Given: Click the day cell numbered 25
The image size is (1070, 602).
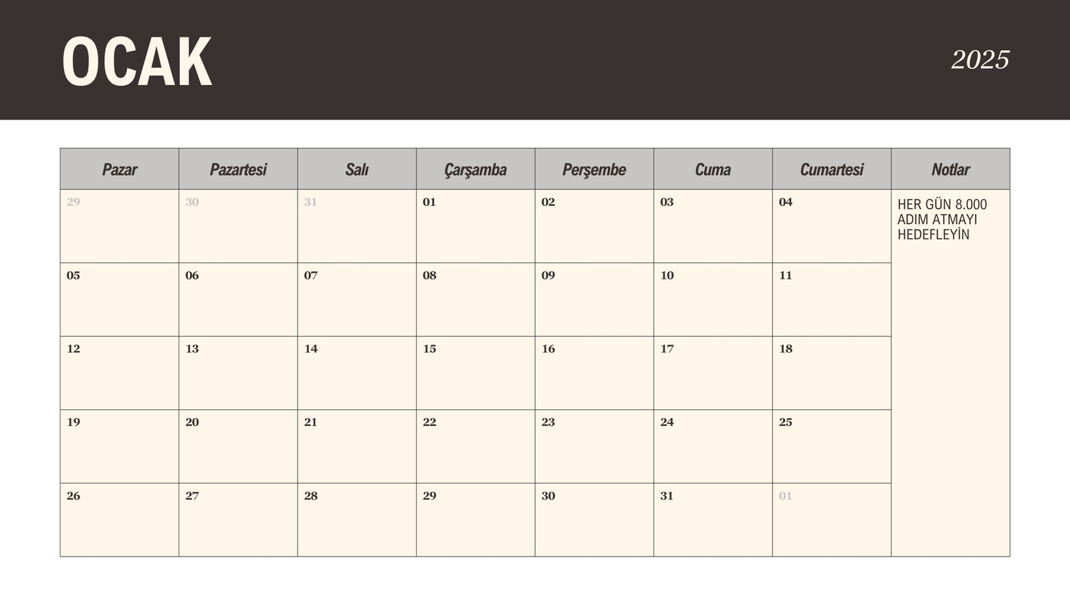Looking at the screenshot, I should (832, 447).
